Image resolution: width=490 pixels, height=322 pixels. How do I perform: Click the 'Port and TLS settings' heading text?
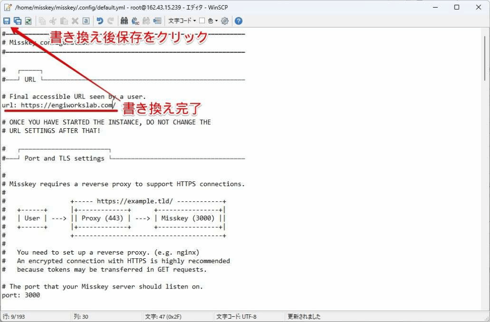coord(65,158)
